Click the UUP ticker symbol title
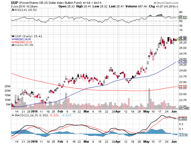Image resolution: width=191 pixels, height=144 pixels. click(14, 3)
